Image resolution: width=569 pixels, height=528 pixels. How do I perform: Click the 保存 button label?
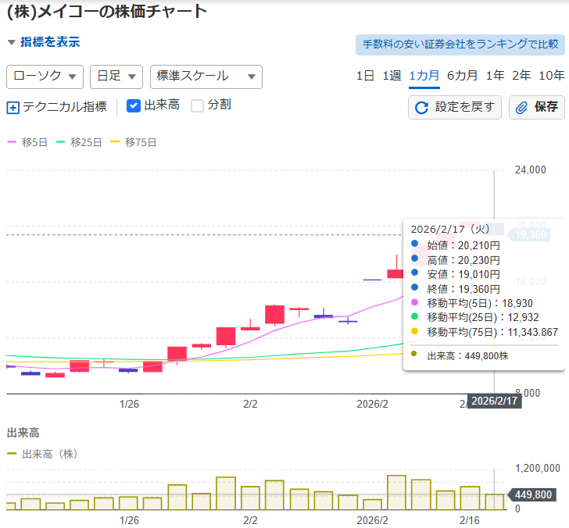[x=546, y=107]
